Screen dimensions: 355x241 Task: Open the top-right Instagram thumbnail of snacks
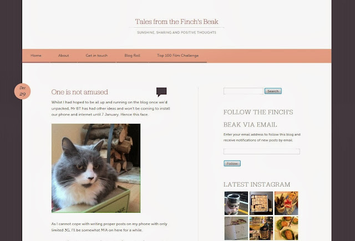point(286,203)
